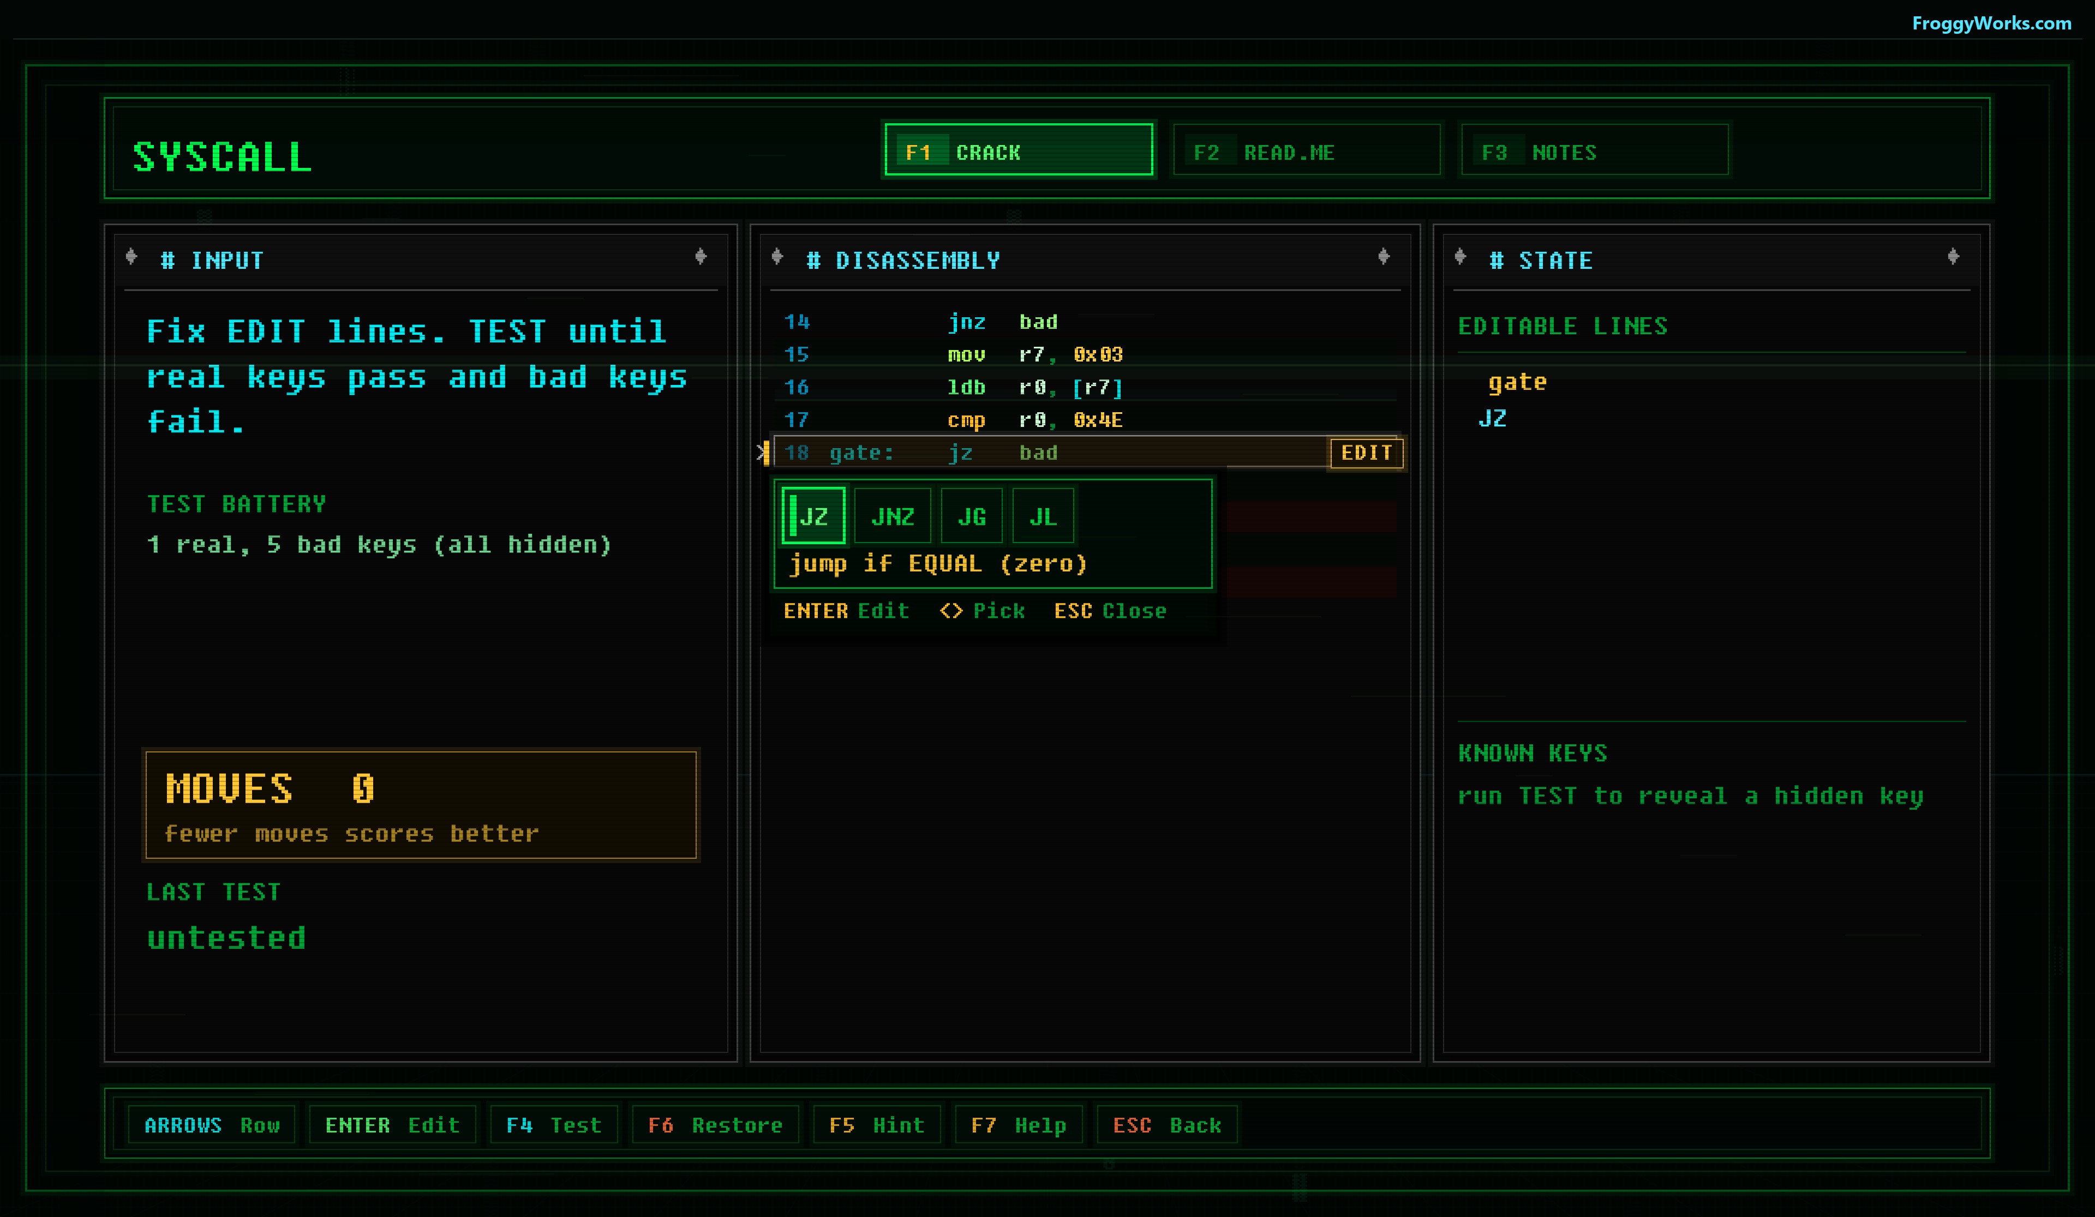Image resolution: width=2095 pixels, height=1217 pixels.
Task: Click Pick arrows hint in picker popup
Action: [982, 611]
